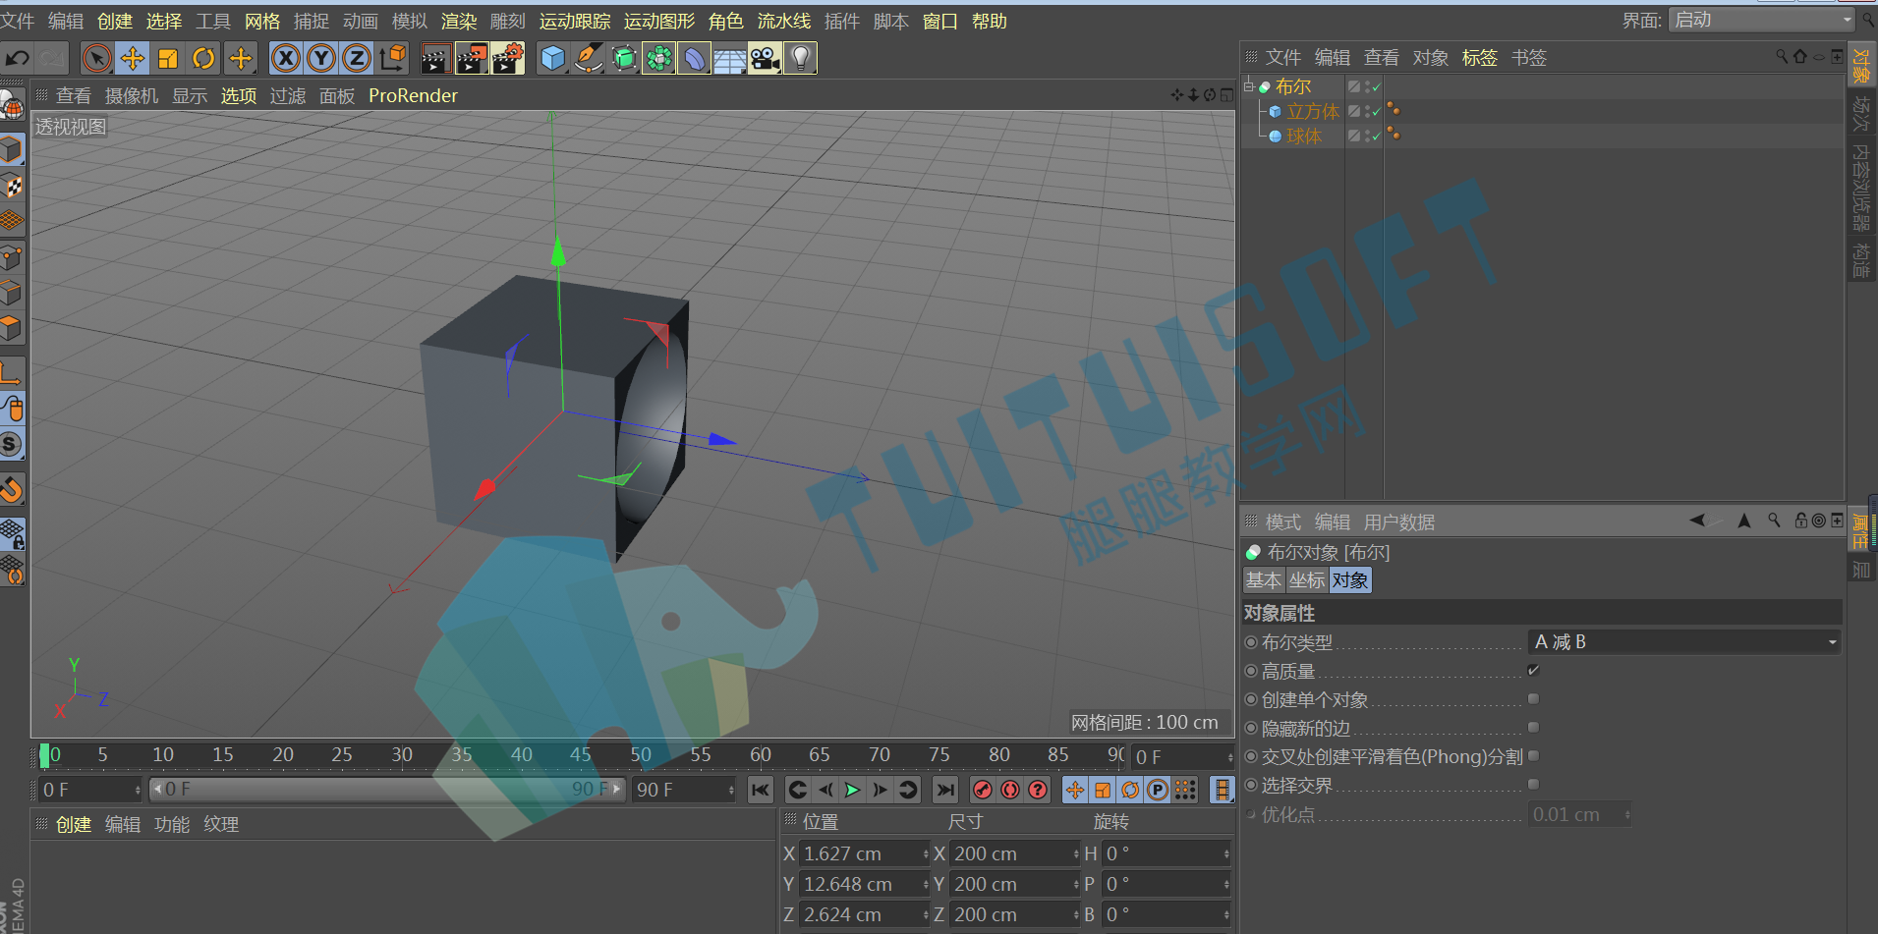The height and width of the screenshot is (934, 1878).
Task: Add a light object bulb icon
Action: tap(801, 59)
